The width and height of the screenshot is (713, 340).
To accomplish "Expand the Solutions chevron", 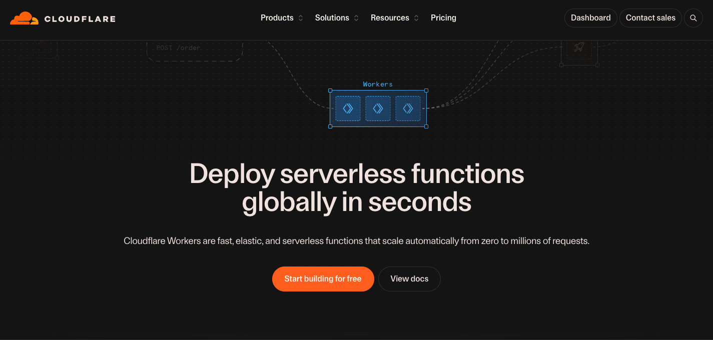I will point(356,18).
